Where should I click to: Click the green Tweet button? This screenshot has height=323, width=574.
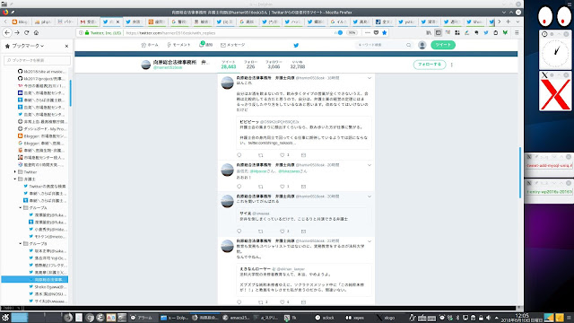[443, 45]
